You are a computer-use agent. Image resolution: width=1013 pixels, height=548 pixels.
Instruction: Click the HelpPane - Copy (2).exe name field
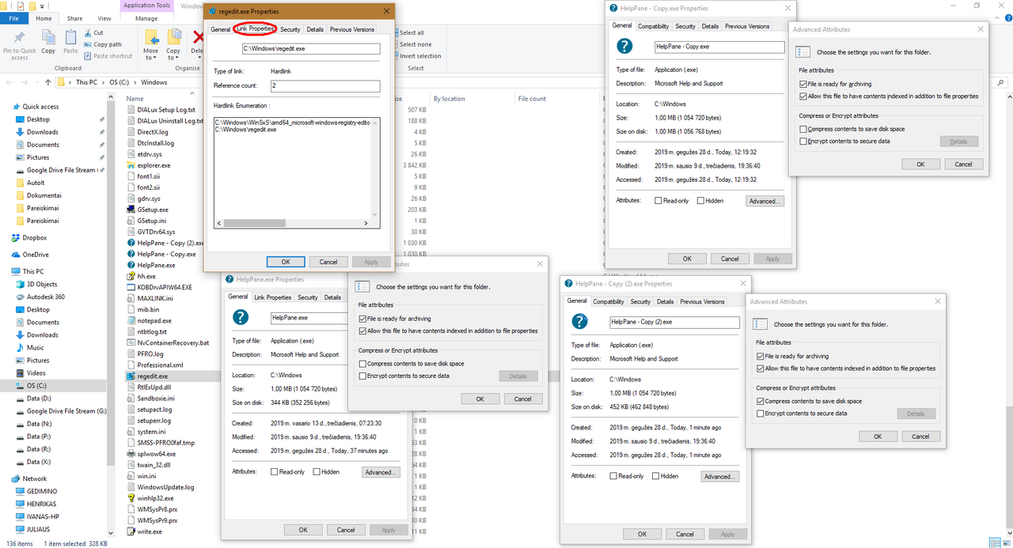click(674, 322)
